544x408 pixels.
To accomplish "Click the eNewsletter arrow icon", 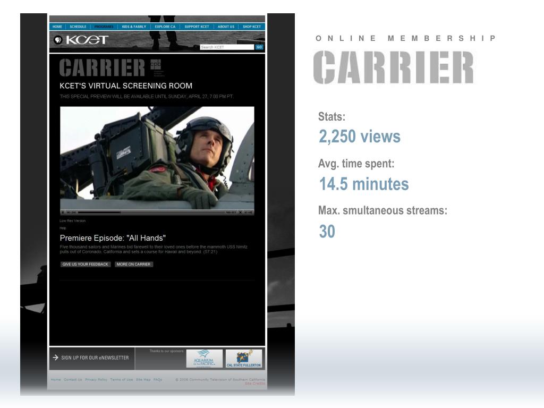I will [55, 358].
